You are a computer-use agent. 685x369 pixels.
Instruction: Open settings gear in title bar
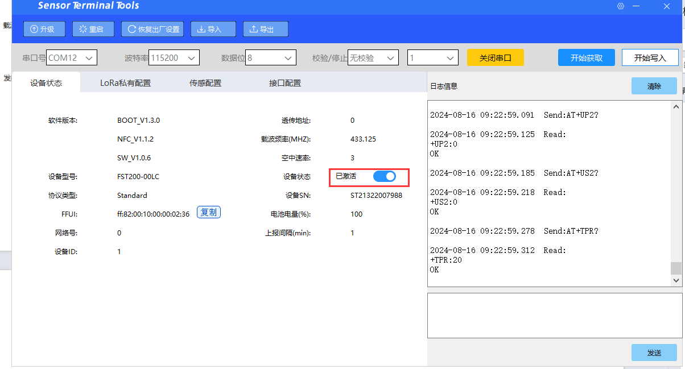click(x=621, y=6)
